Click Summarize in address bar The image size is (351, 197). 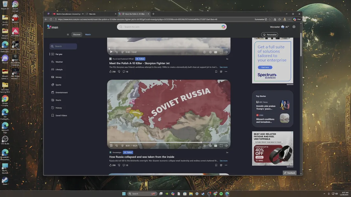pos(261,19)
